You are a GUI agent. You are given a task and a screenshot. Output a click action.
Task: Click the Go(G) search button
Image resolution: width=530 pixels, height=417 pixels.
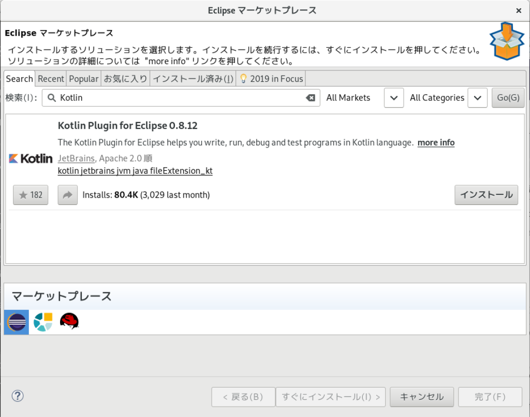(508, 98)
